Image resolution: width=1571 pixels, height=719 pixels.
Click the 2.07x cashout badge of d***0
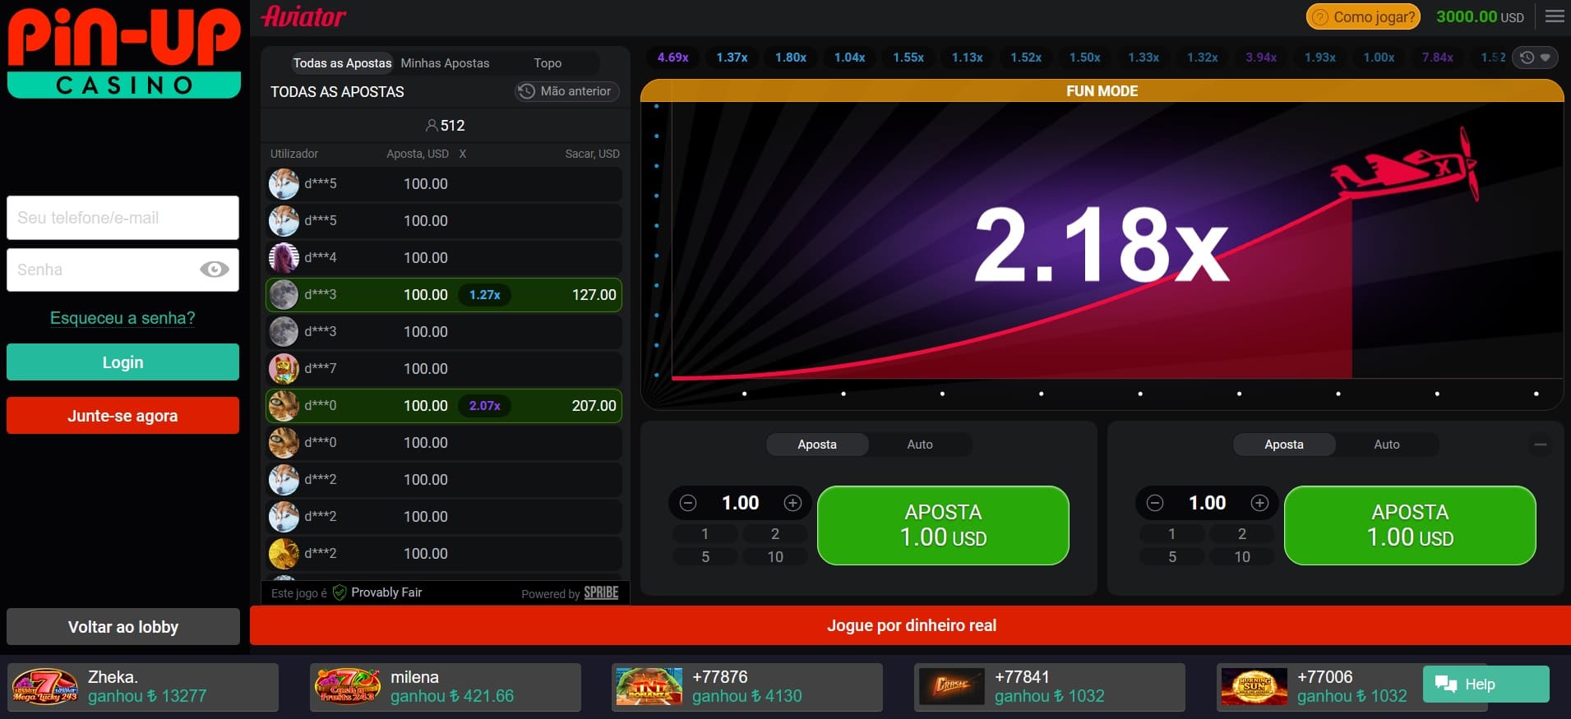485,406
